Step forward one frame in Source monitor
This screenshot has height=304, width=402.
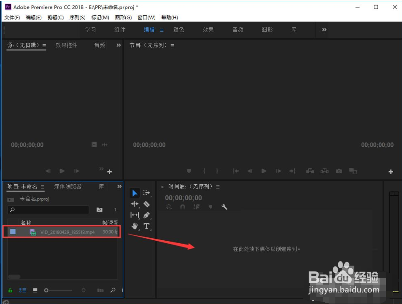click(x=77, y=171)
